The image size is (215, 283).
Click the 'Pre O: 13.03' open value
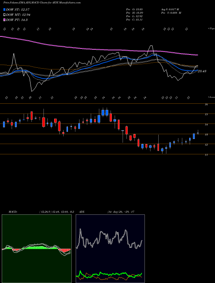tap(135, 9)
